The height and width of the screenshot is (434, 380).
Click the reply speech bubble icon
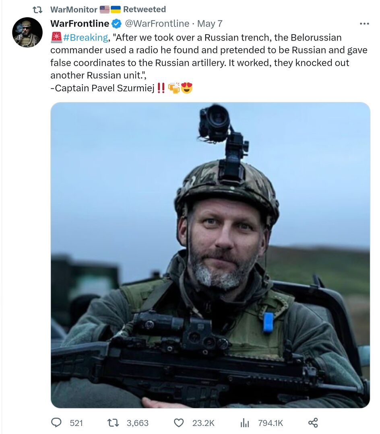(x=57, y=423)
